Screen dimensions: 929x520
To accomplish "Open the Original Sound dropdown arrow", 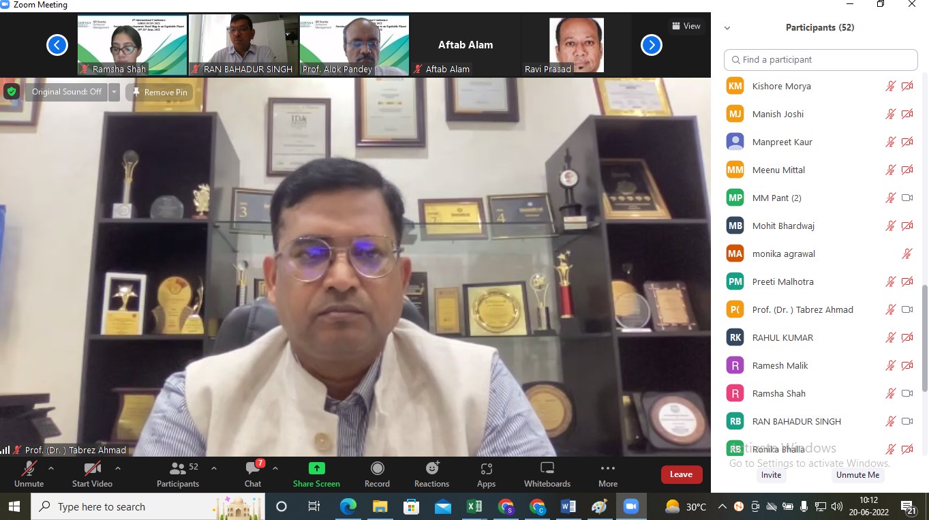I will pos(114,92).
